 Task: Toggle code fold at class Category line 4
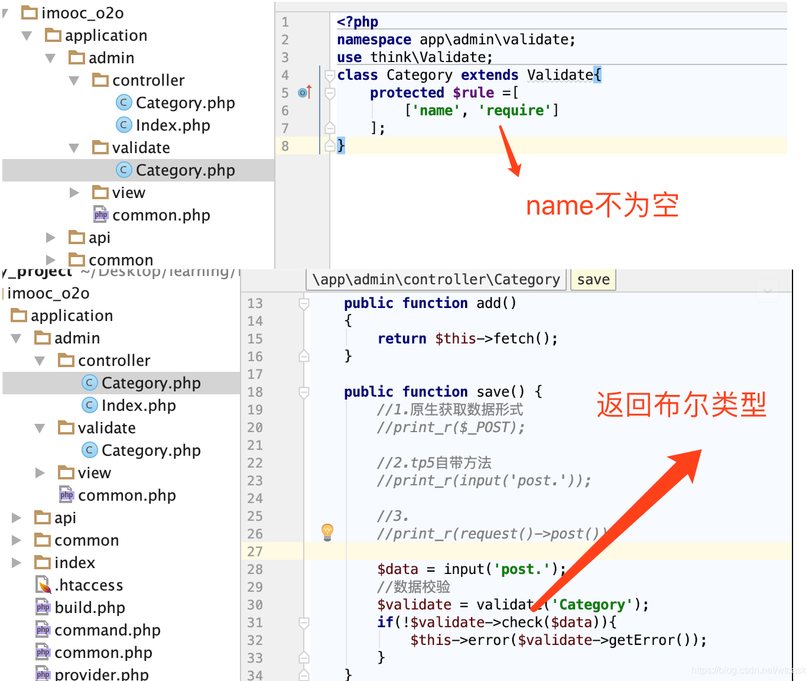pyautogui.click(x=330, y=75)
